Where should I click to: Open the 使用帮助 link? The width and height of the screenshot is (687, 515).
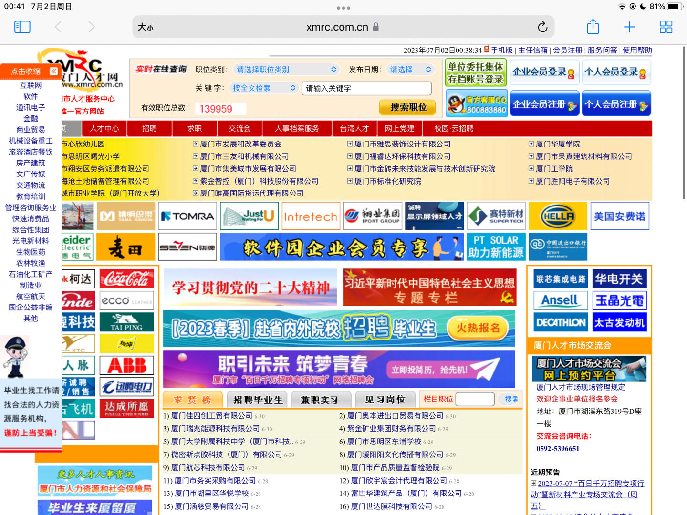pos(637,50)
